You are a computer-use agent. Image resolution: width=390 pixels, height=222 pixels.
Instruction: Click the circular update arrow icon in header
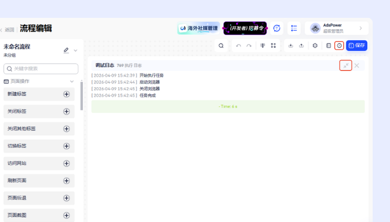point(277,28)
